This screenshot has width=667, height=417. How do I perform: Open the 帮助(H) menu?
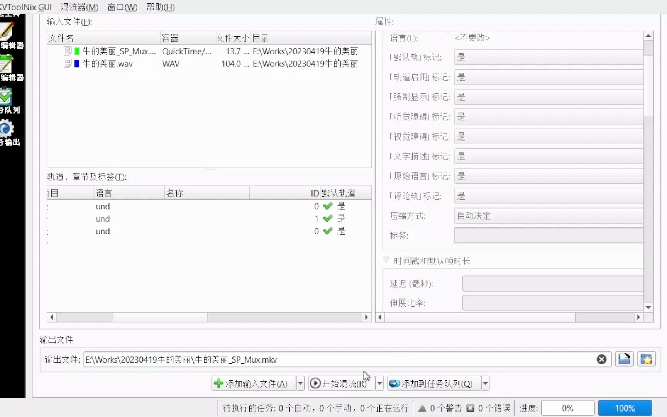tap(161, 7)
